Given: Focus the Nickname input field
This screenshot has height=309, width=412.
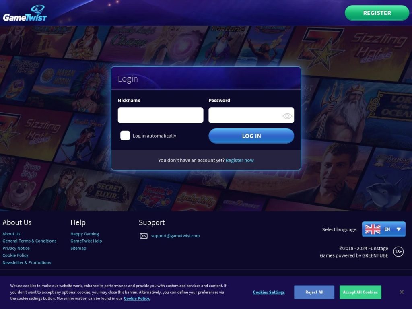Looking at the screenshot, I should (161, 115).
